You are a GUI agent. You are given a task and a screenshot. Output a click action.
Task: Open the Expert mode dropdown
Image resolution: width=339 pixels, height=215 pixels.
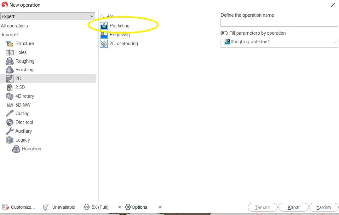pos(48,16)
